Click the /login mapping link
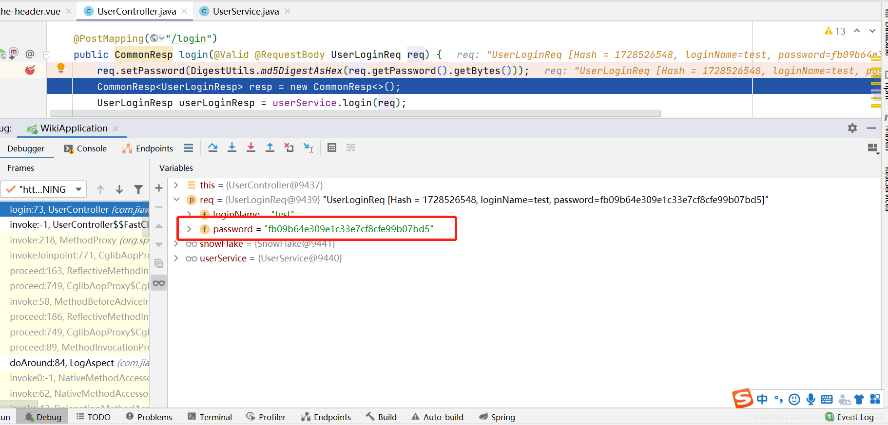 pyautogui.click(x=189, y=38)
